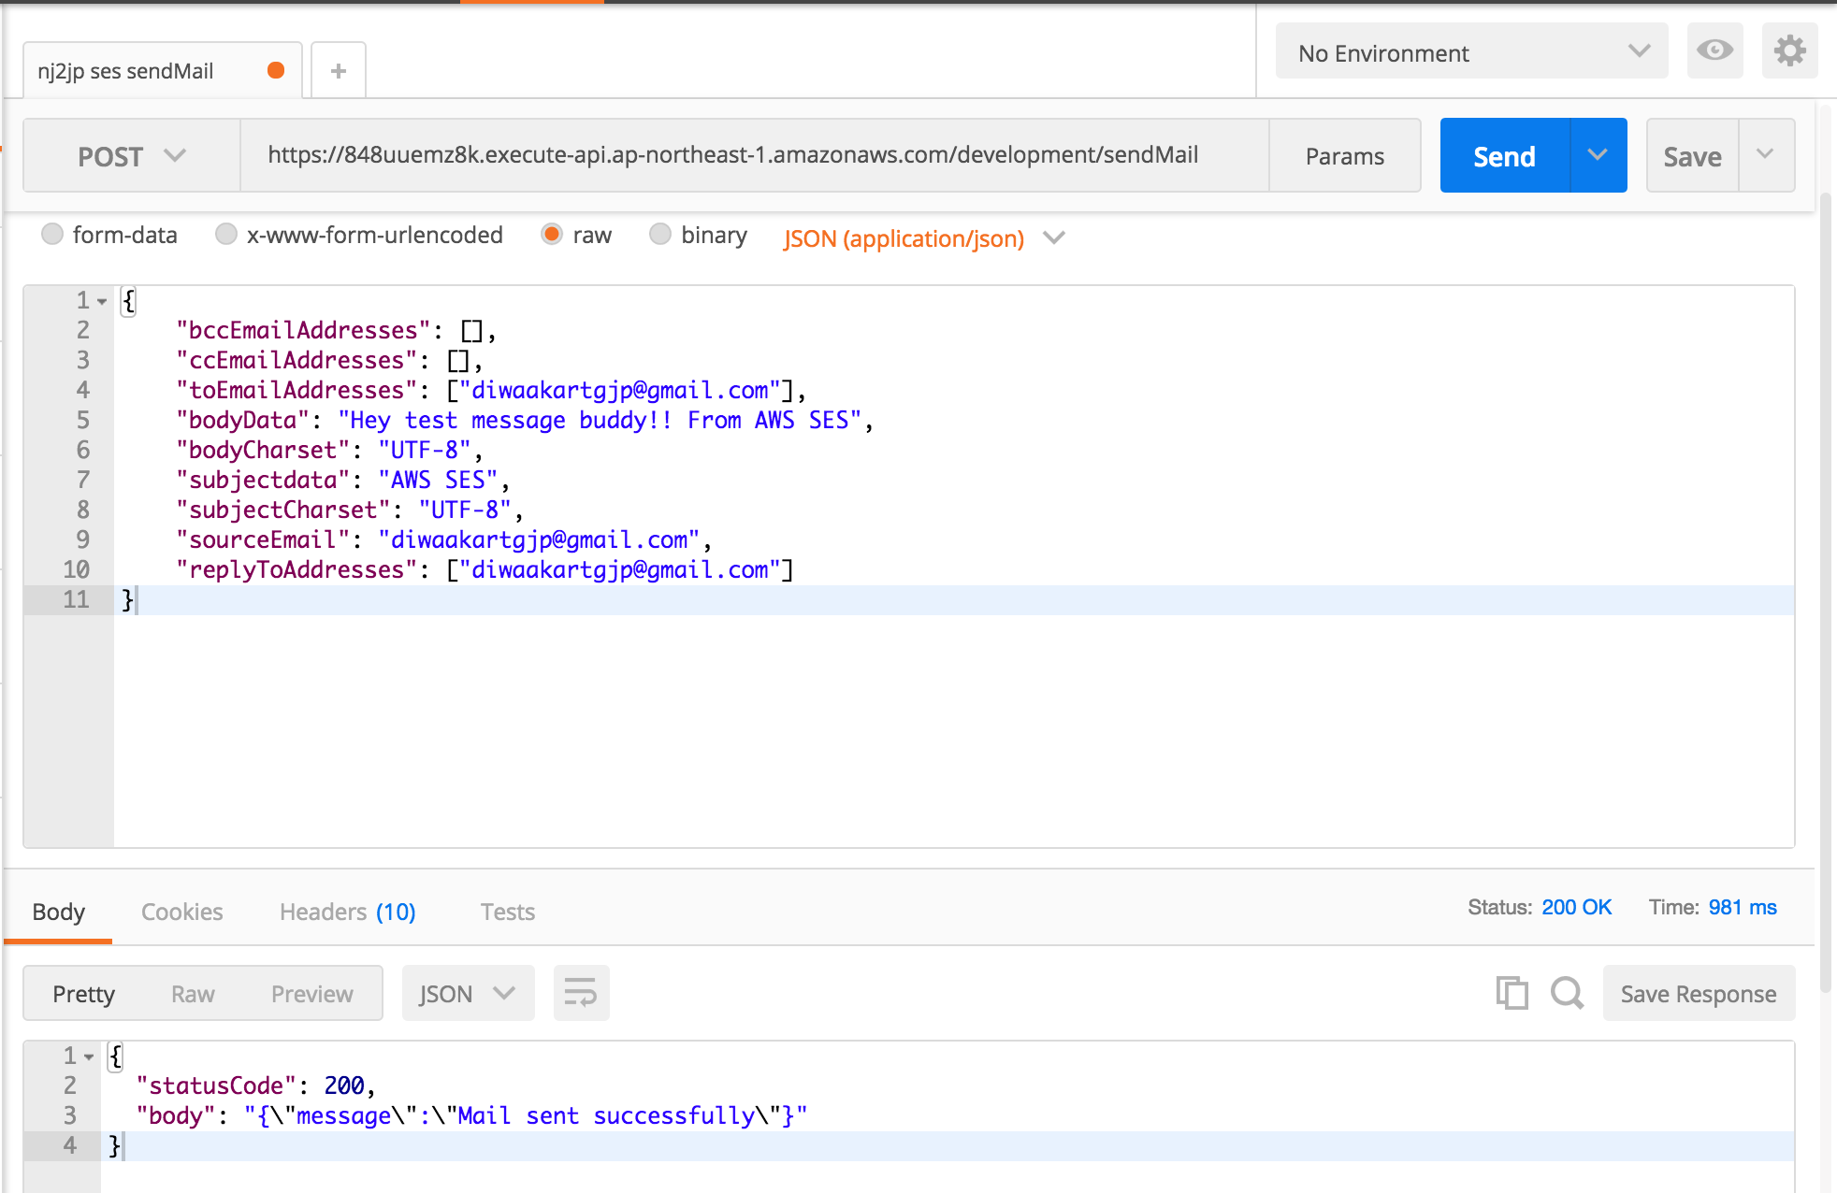Viewport: 1837px width, 1193px height.
Task: Collapse line 1 fold arrow in request body
Action: [102, 301]
